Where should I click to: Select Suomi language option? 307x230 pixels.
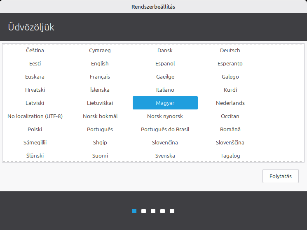point(100,156)
